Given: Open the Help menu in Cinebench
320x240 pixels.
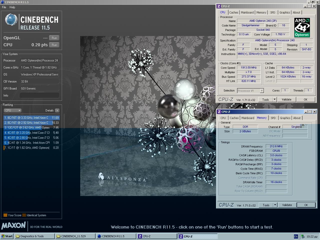Looking at the screenshot, I should coord(12,7).
